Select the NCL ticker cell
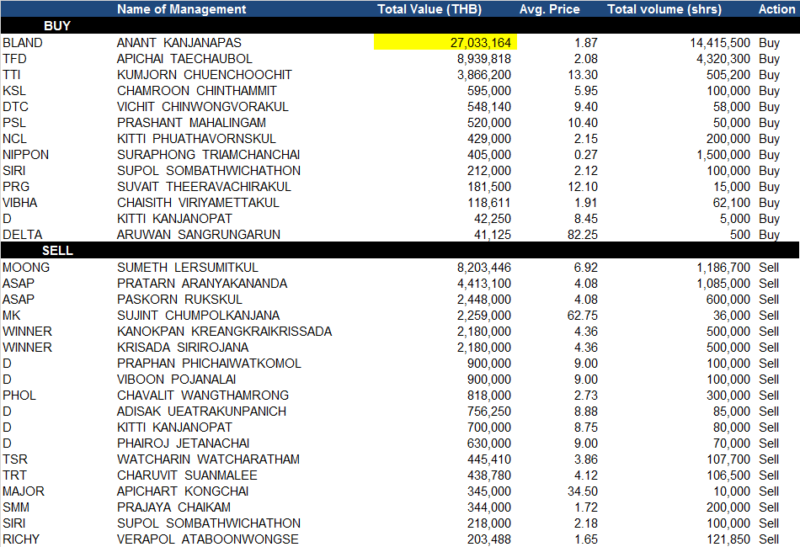Viewport: 800px width, 547px height. (14, 139)
